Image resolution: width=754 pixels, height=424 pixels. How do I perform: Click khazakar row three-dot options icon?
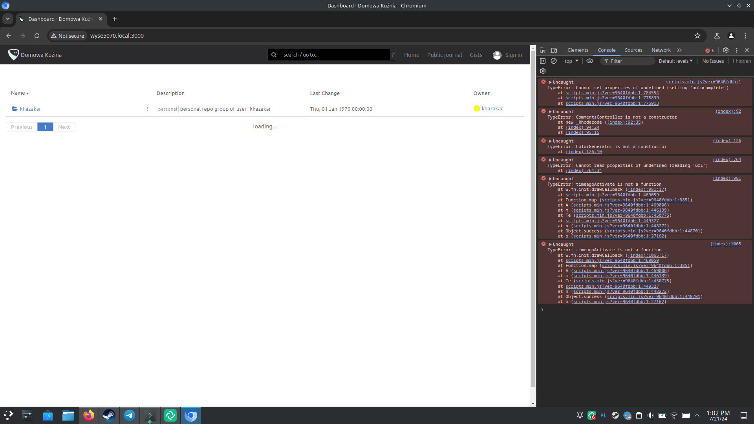[x=147, y=109]
